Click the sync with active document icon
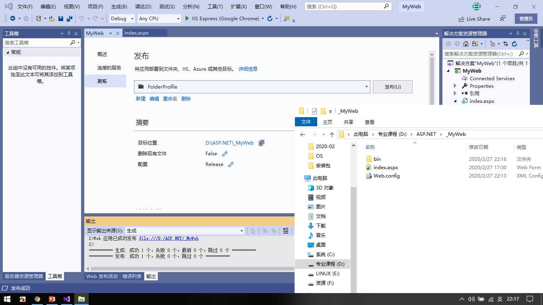 [506, 44]
